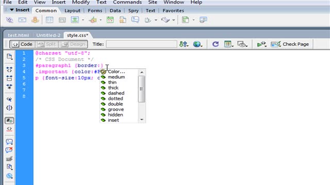Insert a Div Tag icon

62,20
